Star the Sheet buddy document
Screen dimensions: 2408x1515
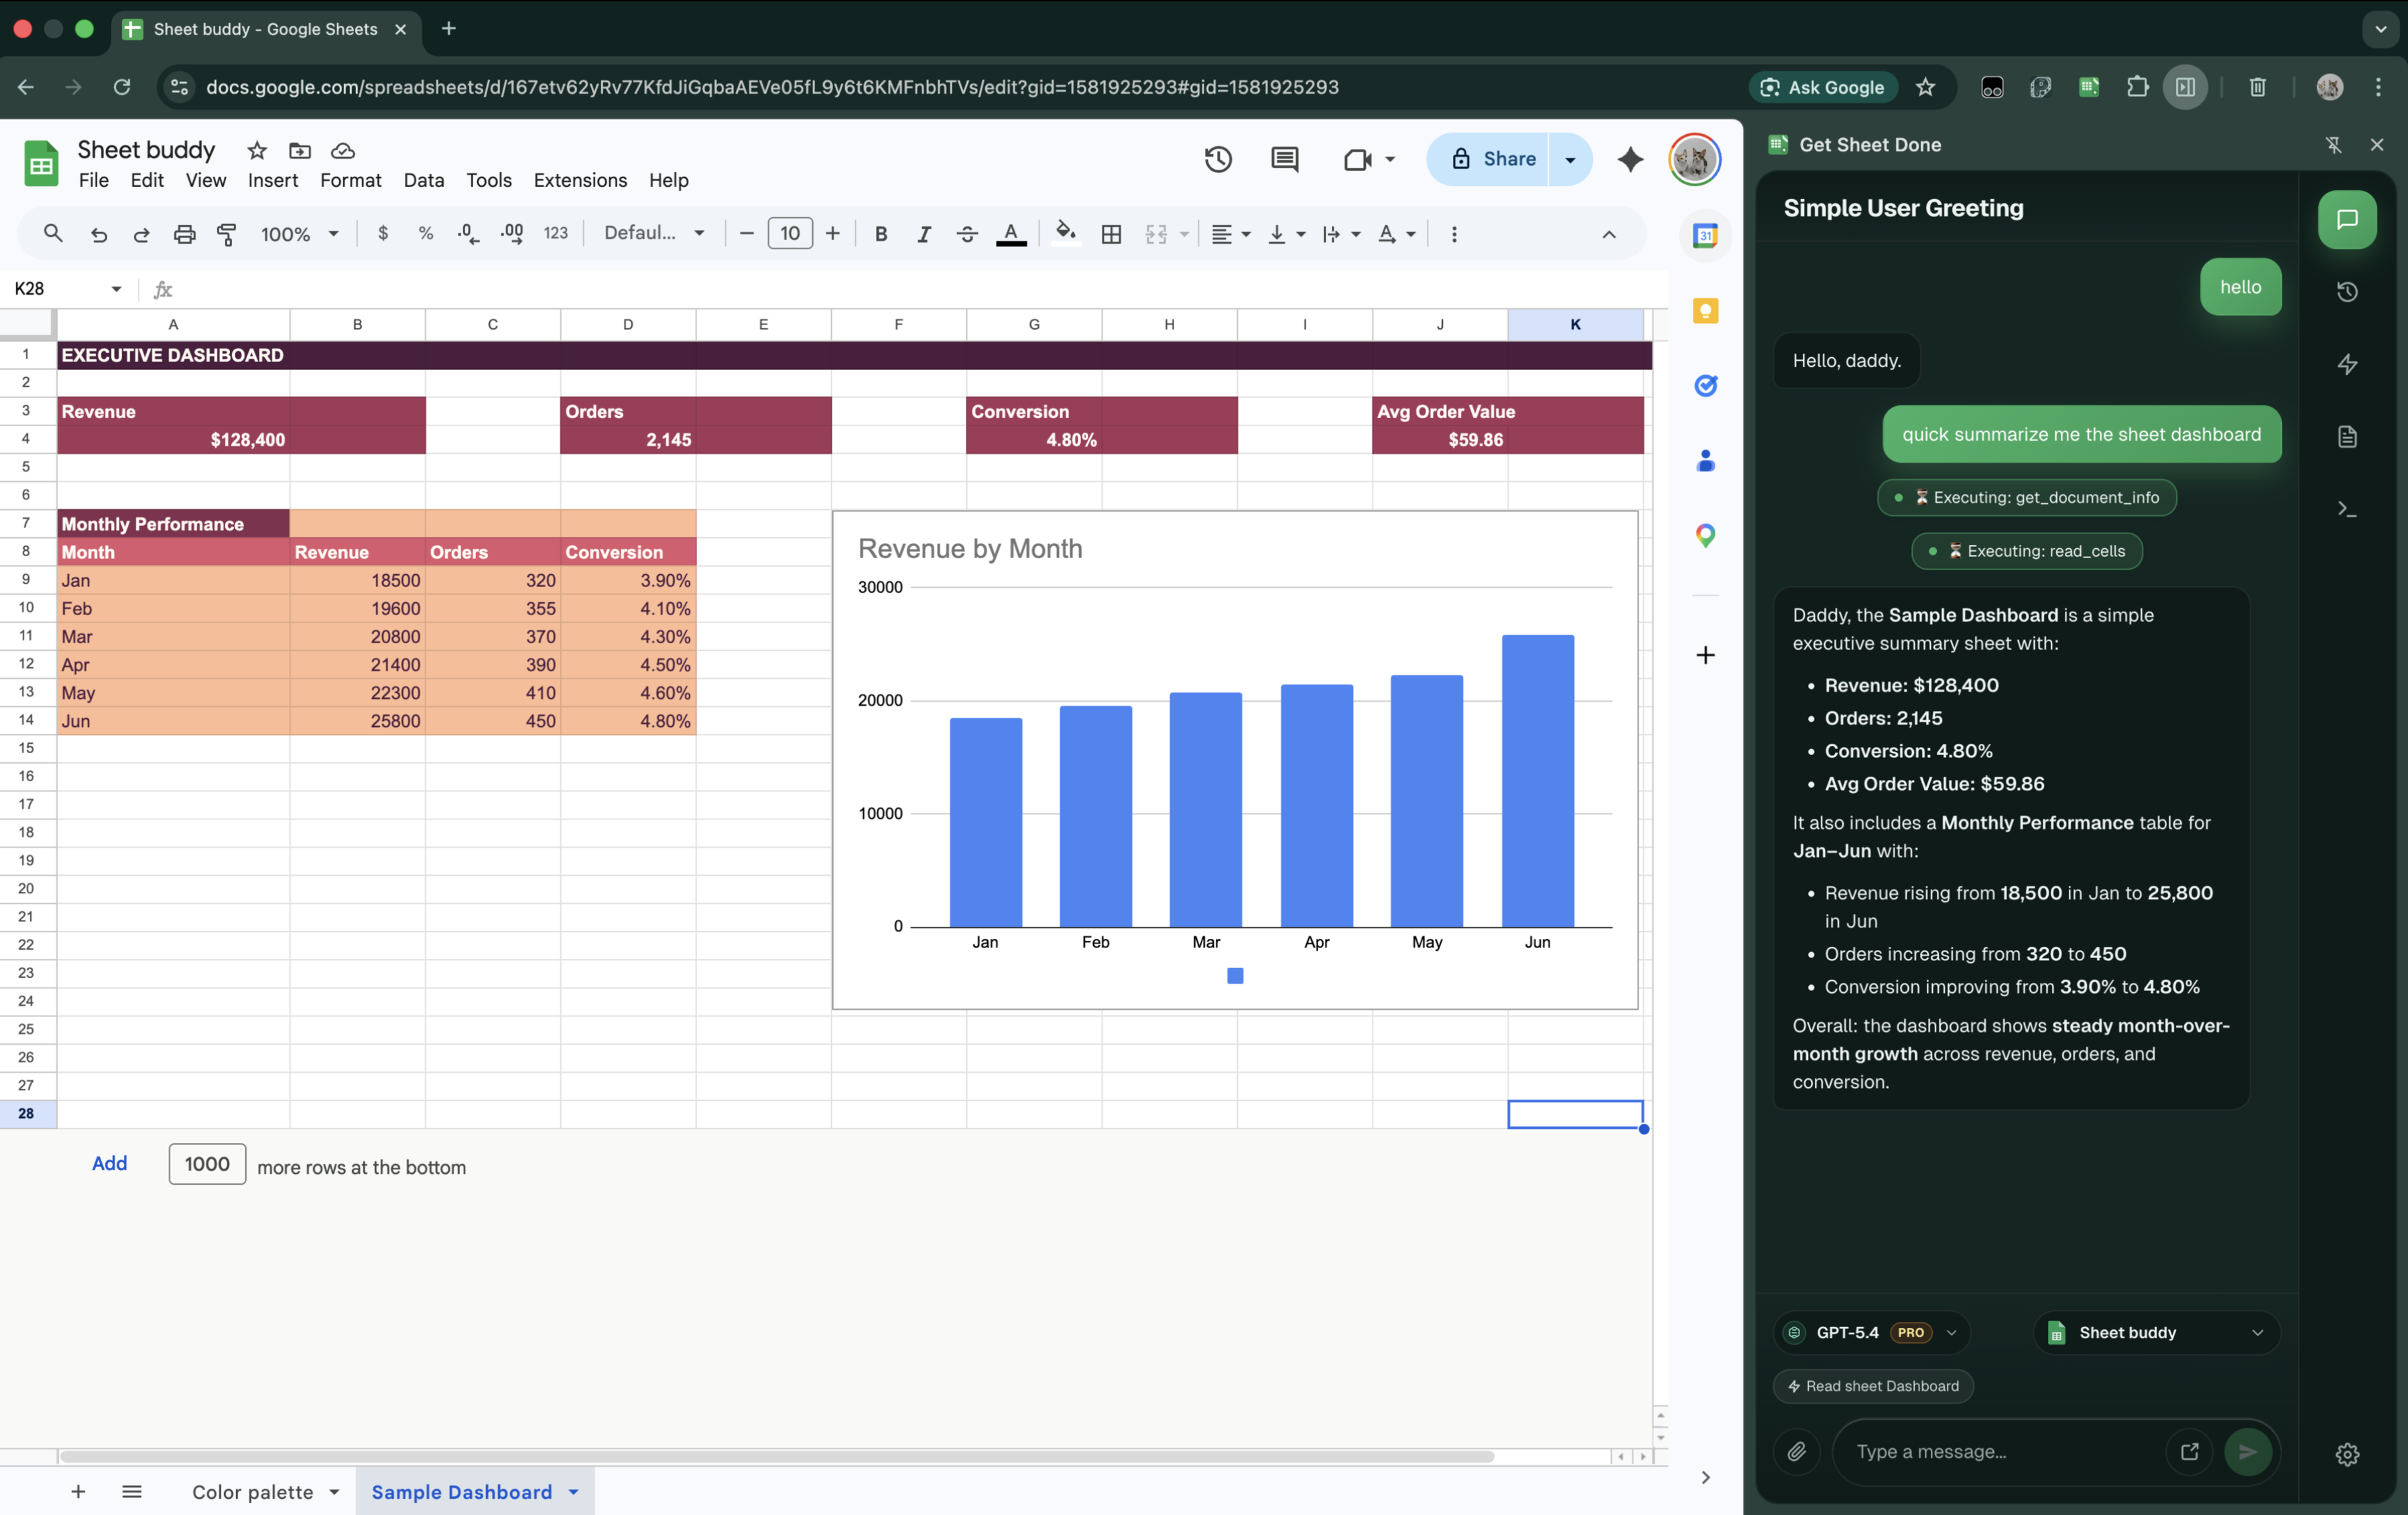tap(257, 150)
